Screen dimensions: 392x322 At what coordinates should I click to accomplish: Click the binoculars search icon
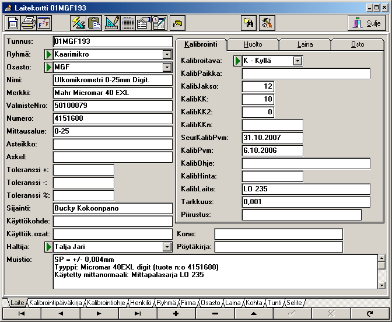pos(249,23)
